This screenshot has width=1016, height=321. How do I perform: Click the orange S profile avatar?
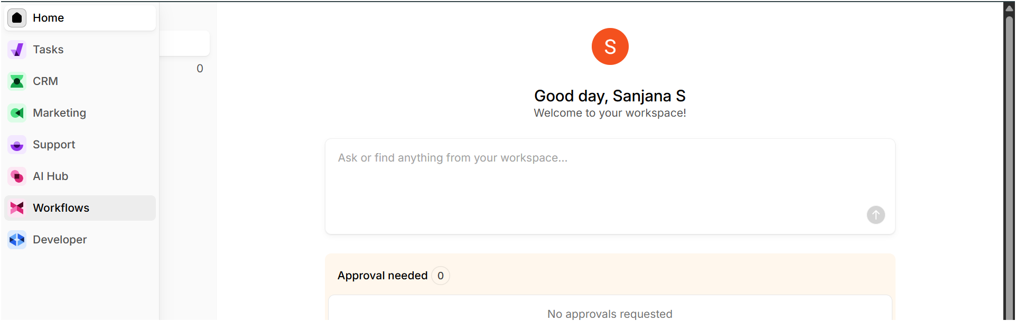click(x=610, y=46)
